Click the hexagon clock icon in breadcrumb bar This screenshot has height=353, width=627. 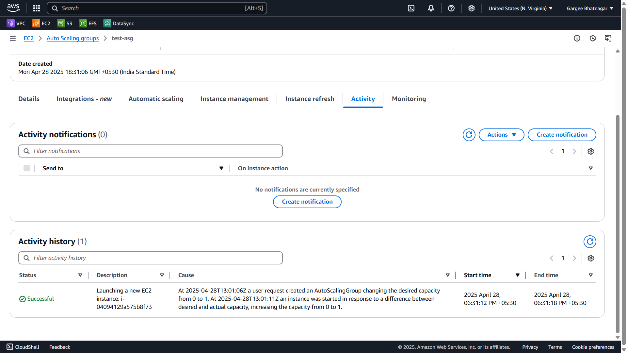point(593,38)
